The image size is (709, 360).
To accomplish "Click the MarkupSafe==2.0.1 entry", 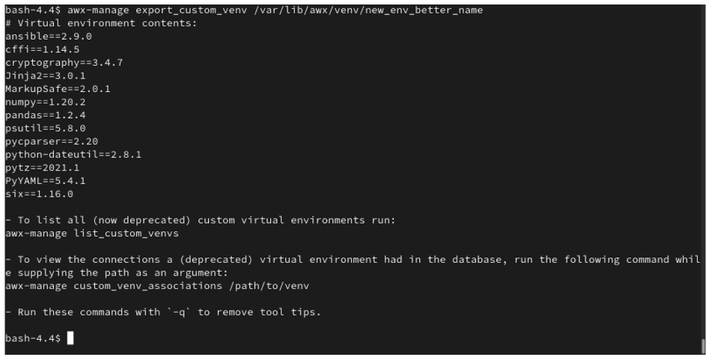I will [58, 88].
